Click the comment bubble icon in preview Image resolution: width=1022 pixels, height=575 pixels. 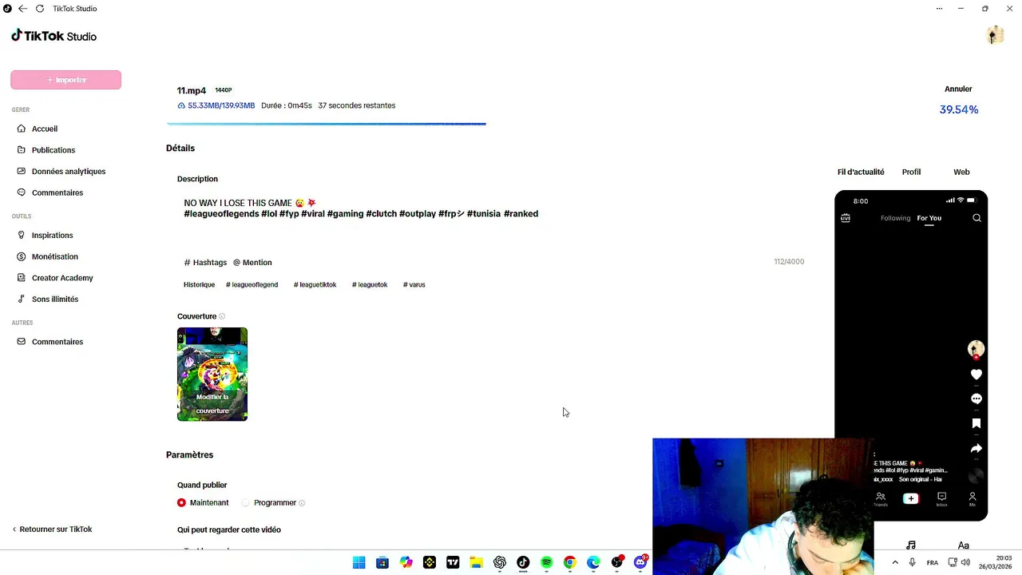point(976,399)
